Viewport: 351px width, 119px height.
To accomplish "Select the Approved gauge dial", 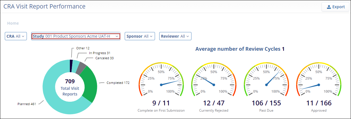I will click(x=319, y=81).
